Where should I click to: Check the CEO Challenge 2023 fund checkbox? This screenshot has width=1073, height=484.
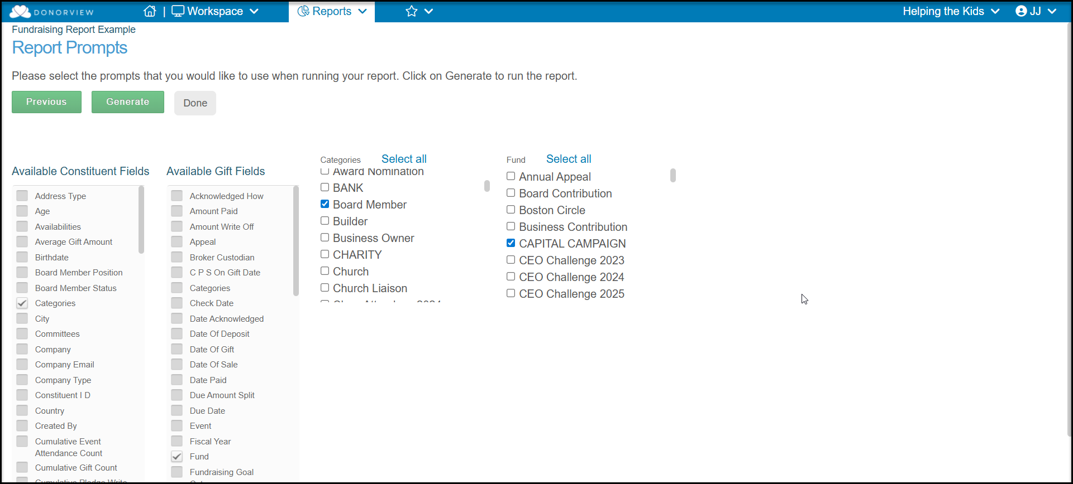coord(511,260)
